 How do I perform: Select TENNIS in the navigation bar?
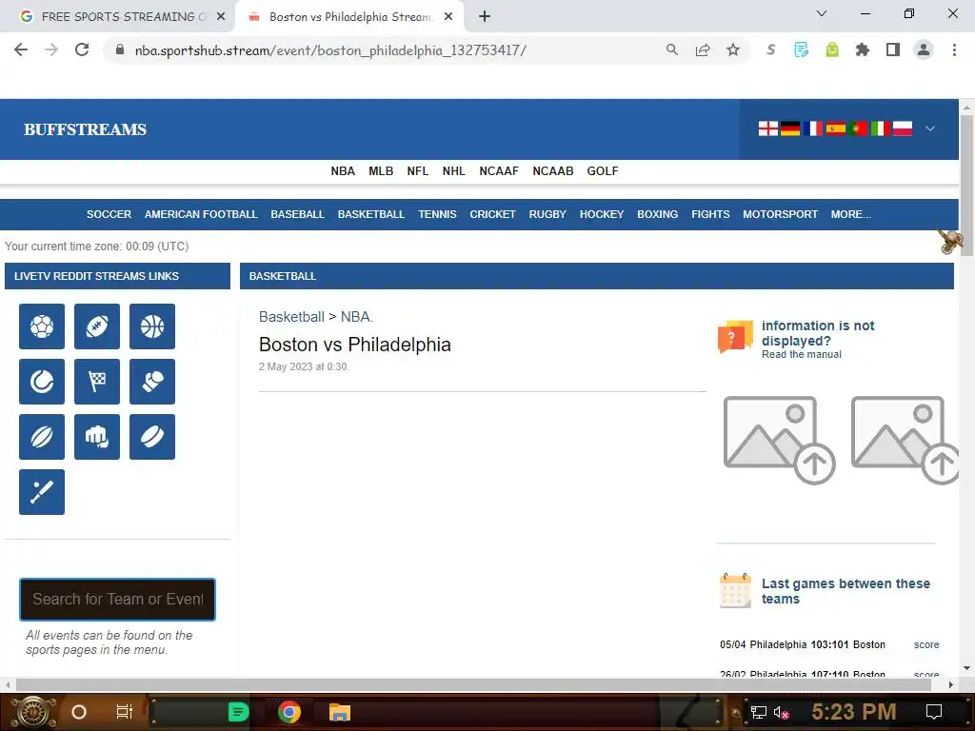click(x=437, y=214)
